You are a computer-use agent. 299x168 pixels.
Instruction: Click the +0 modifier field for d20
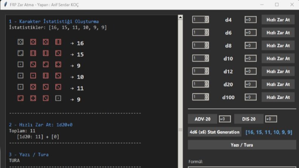coord(251,84)
